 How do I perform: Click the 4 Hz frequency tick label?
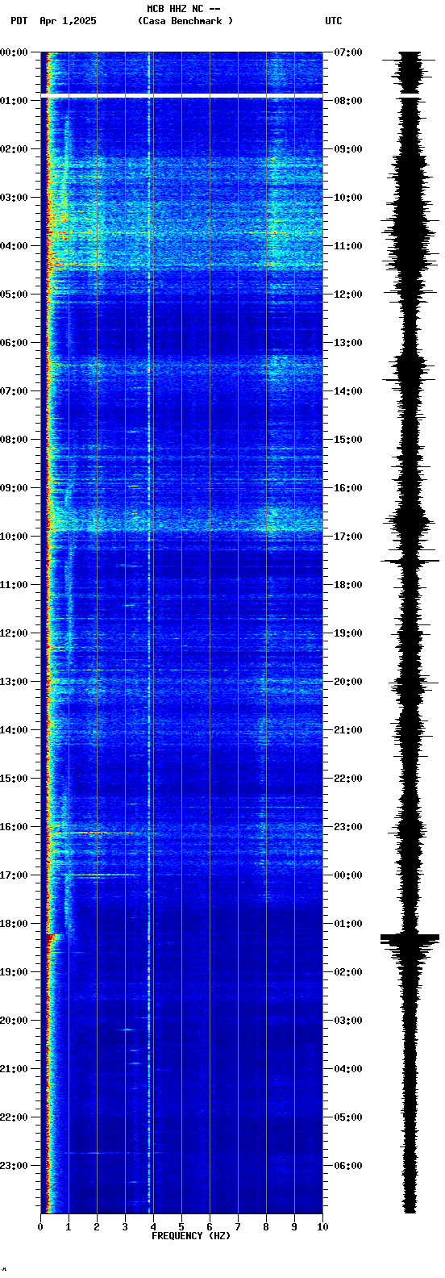(x=153, y=1227)
